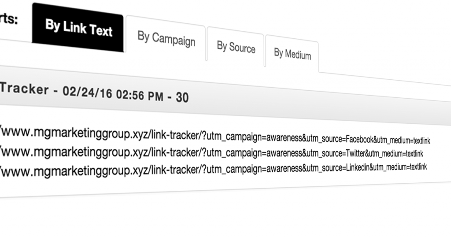Show the By Medium report tab
Viewport: 451px width, 237px height.
click(x=292, y=53)
